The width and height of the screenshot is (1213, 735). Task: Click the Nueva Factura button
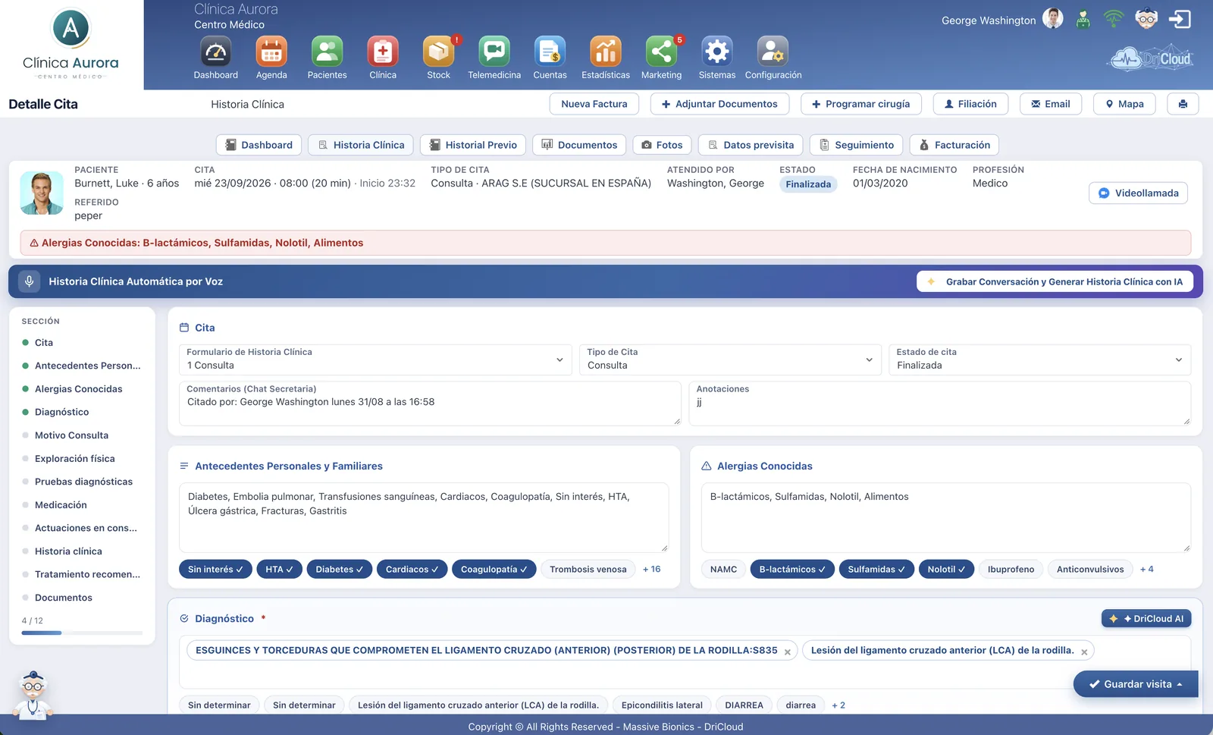594,104
